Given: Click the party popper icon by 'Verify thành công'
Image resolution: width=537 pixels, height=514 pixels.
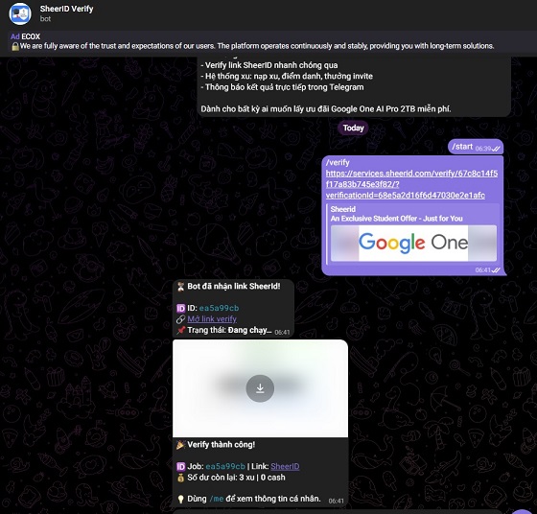Looking at the screenshot, I should [x=180, y=445].
